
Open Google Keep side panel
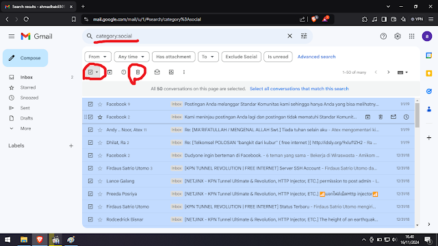tap(429, 73)
